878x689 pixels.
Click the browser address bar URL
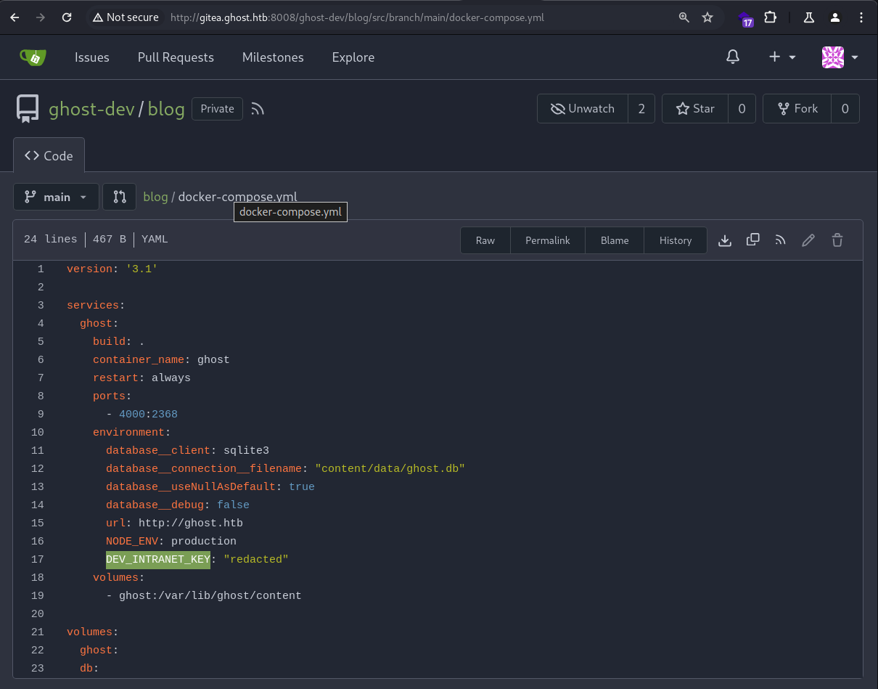click(357, 17)
